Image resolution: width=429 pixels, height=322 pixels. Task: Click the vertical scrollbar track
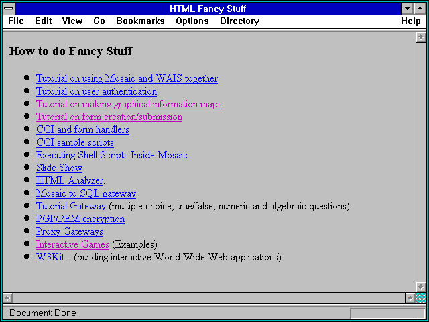coord(421,162)
